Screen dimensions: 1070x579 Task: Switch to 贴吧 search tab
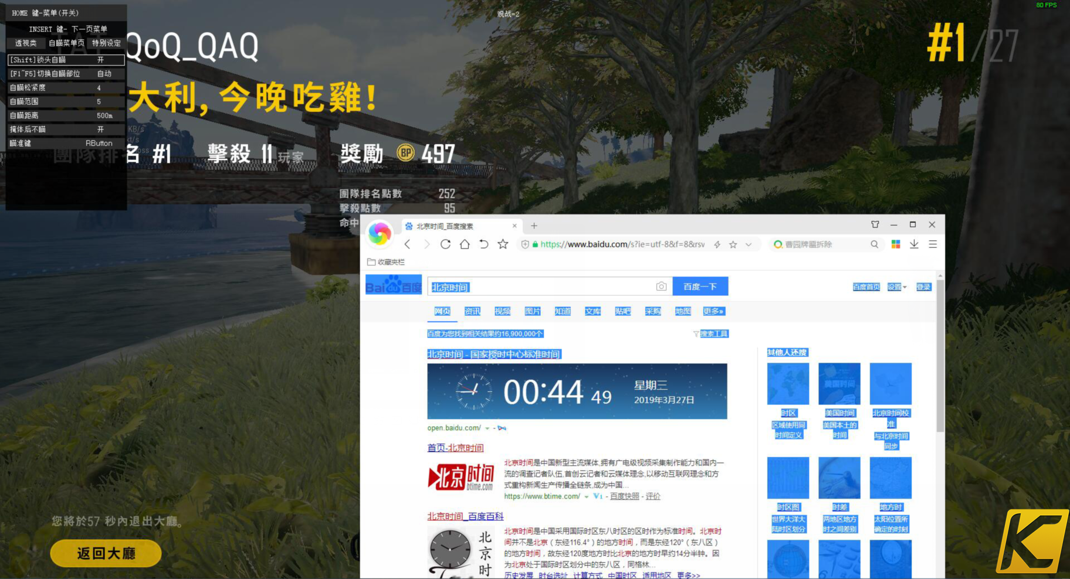(623, 311)
